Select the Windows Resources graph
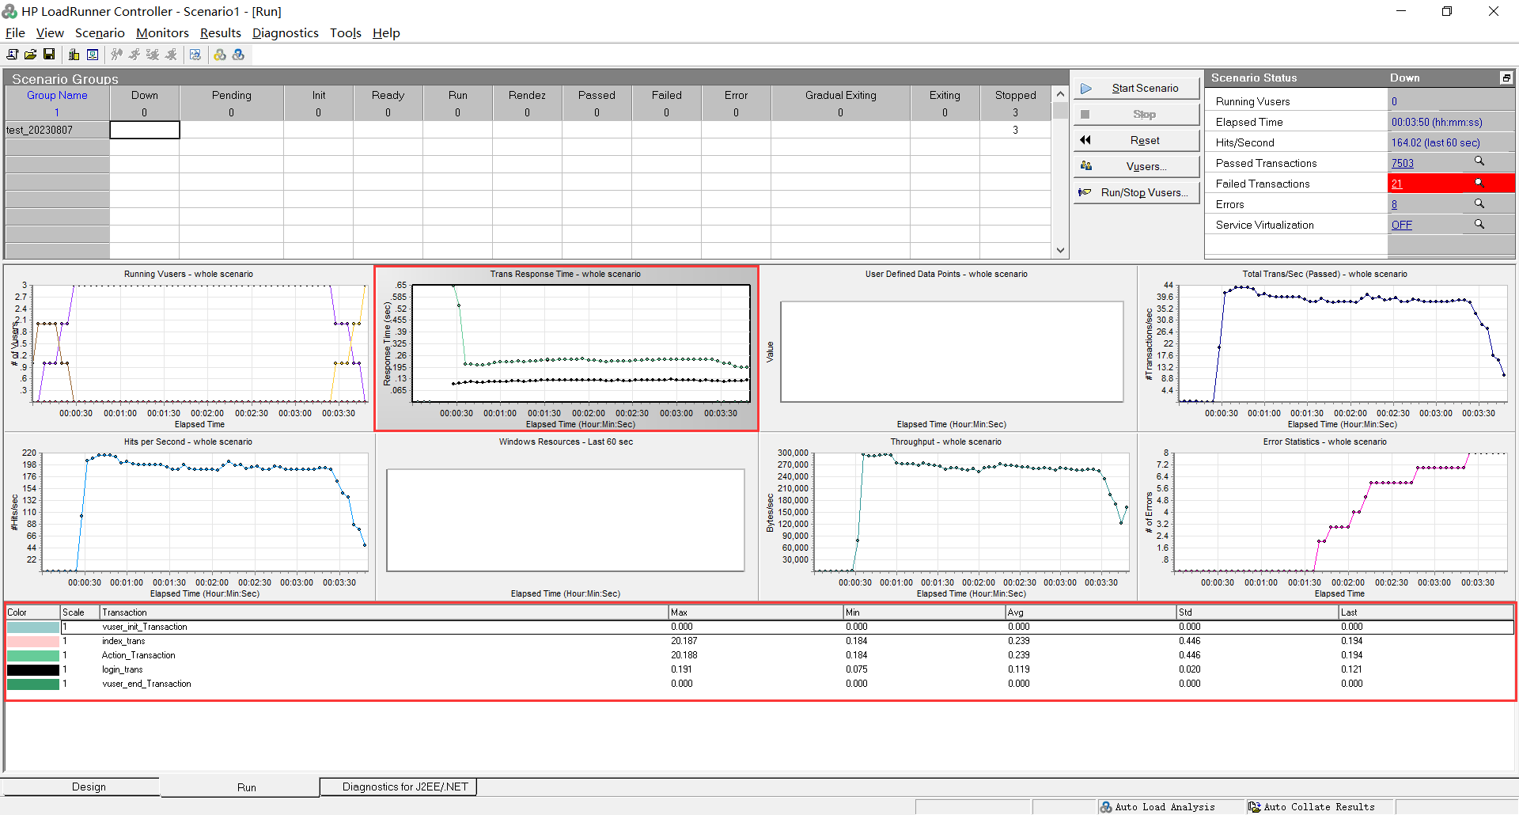The height and width of the screenshot is (815, 1519). click(566, 516)
